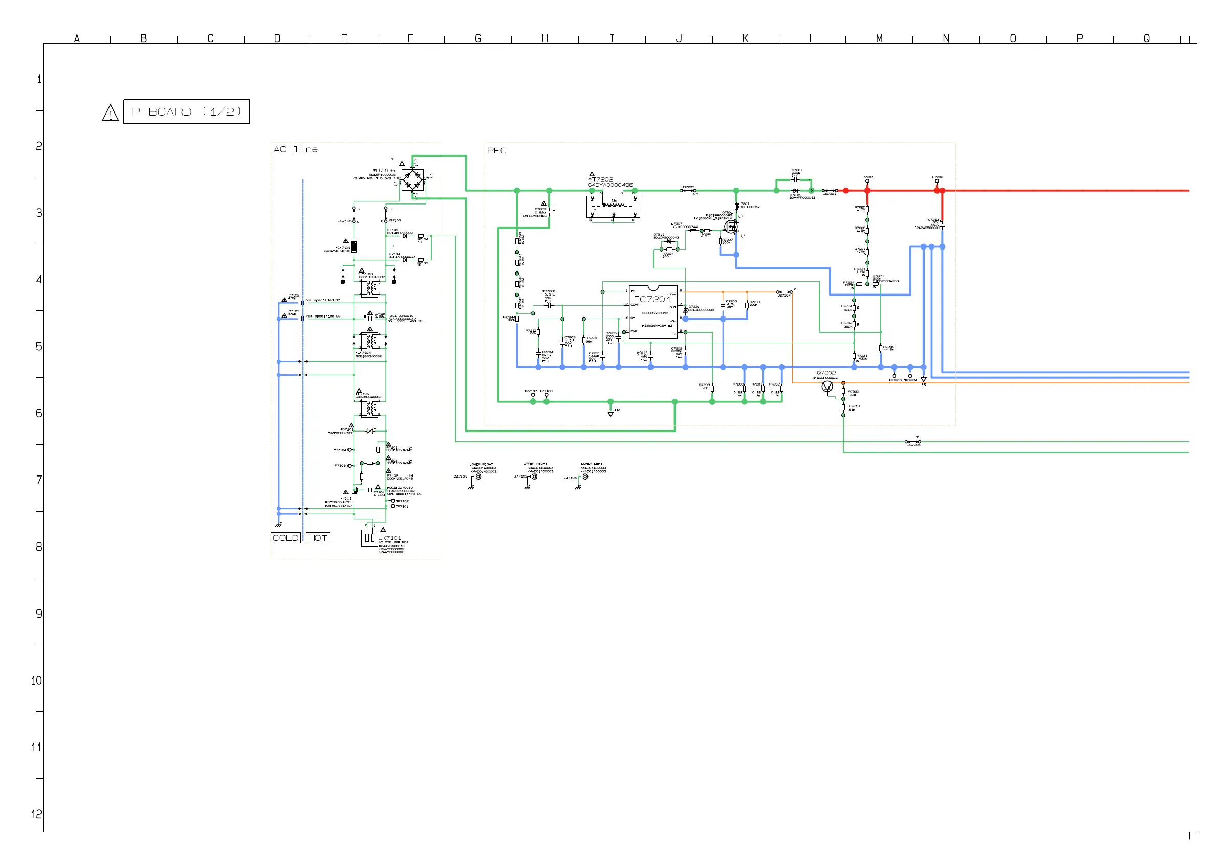Image resolution: width=1219 pixels, height=861 pixels.
Task: Click the thick red output line
Action: coord(1062,190)
